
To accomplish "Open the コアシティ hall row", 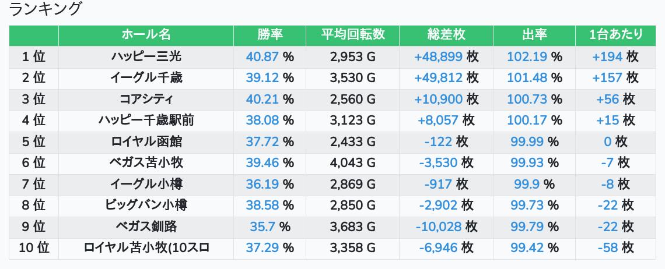I will click(x=146, y=99).
